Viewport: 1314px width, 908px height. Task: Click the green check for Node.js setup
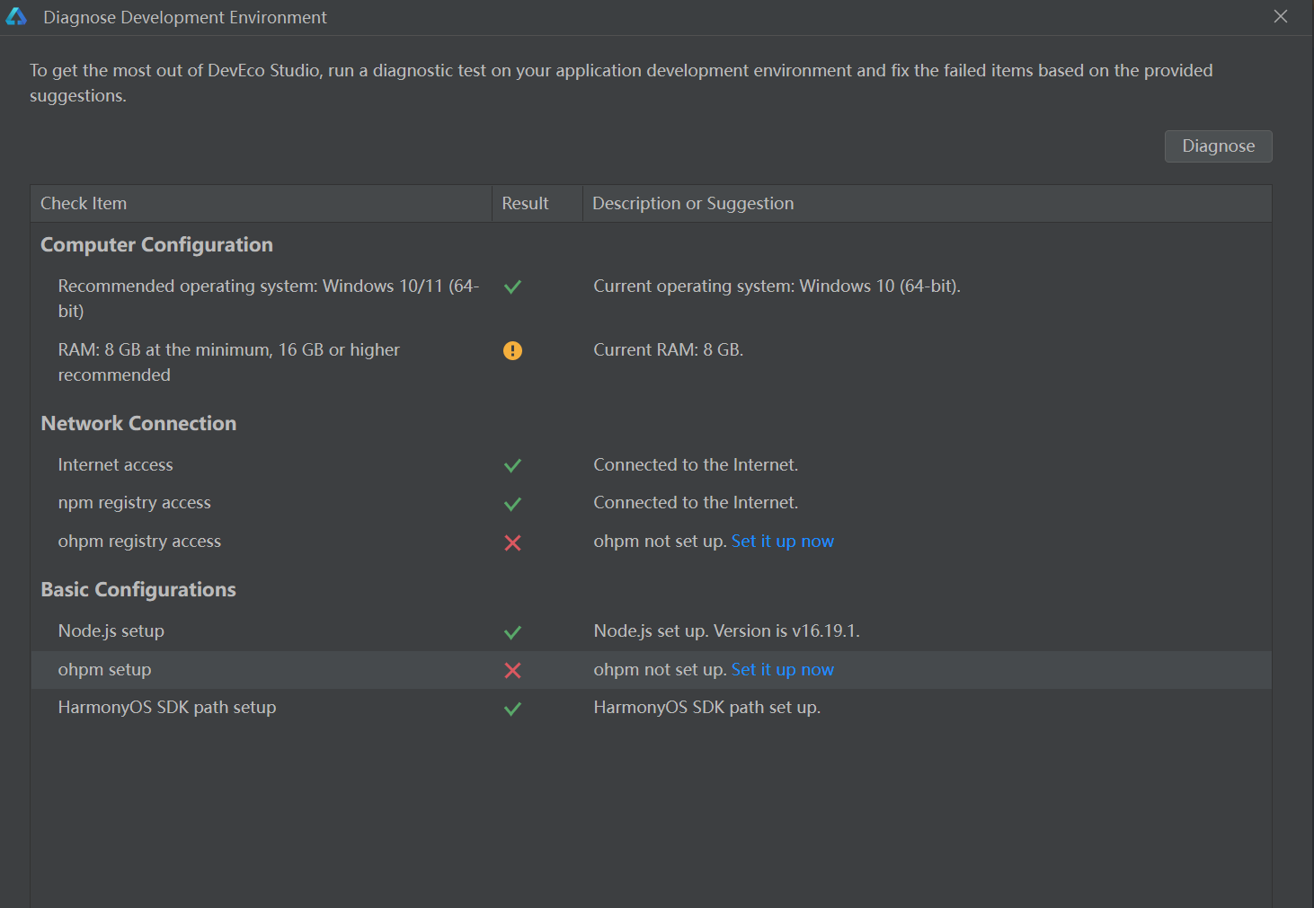(x=512, y=632)
